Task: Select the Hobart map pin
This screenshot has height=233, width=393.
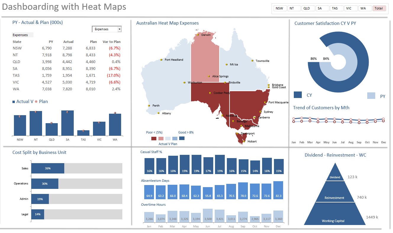Action: click(245, 141)
